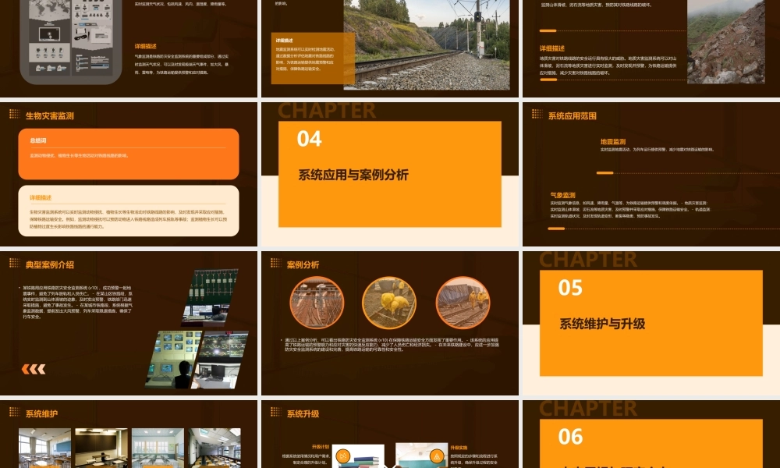The width and height of the screenshot is (780, 468).
Task: Click the 04 number on the chapter slide
Action: click(x=310, y=139)
